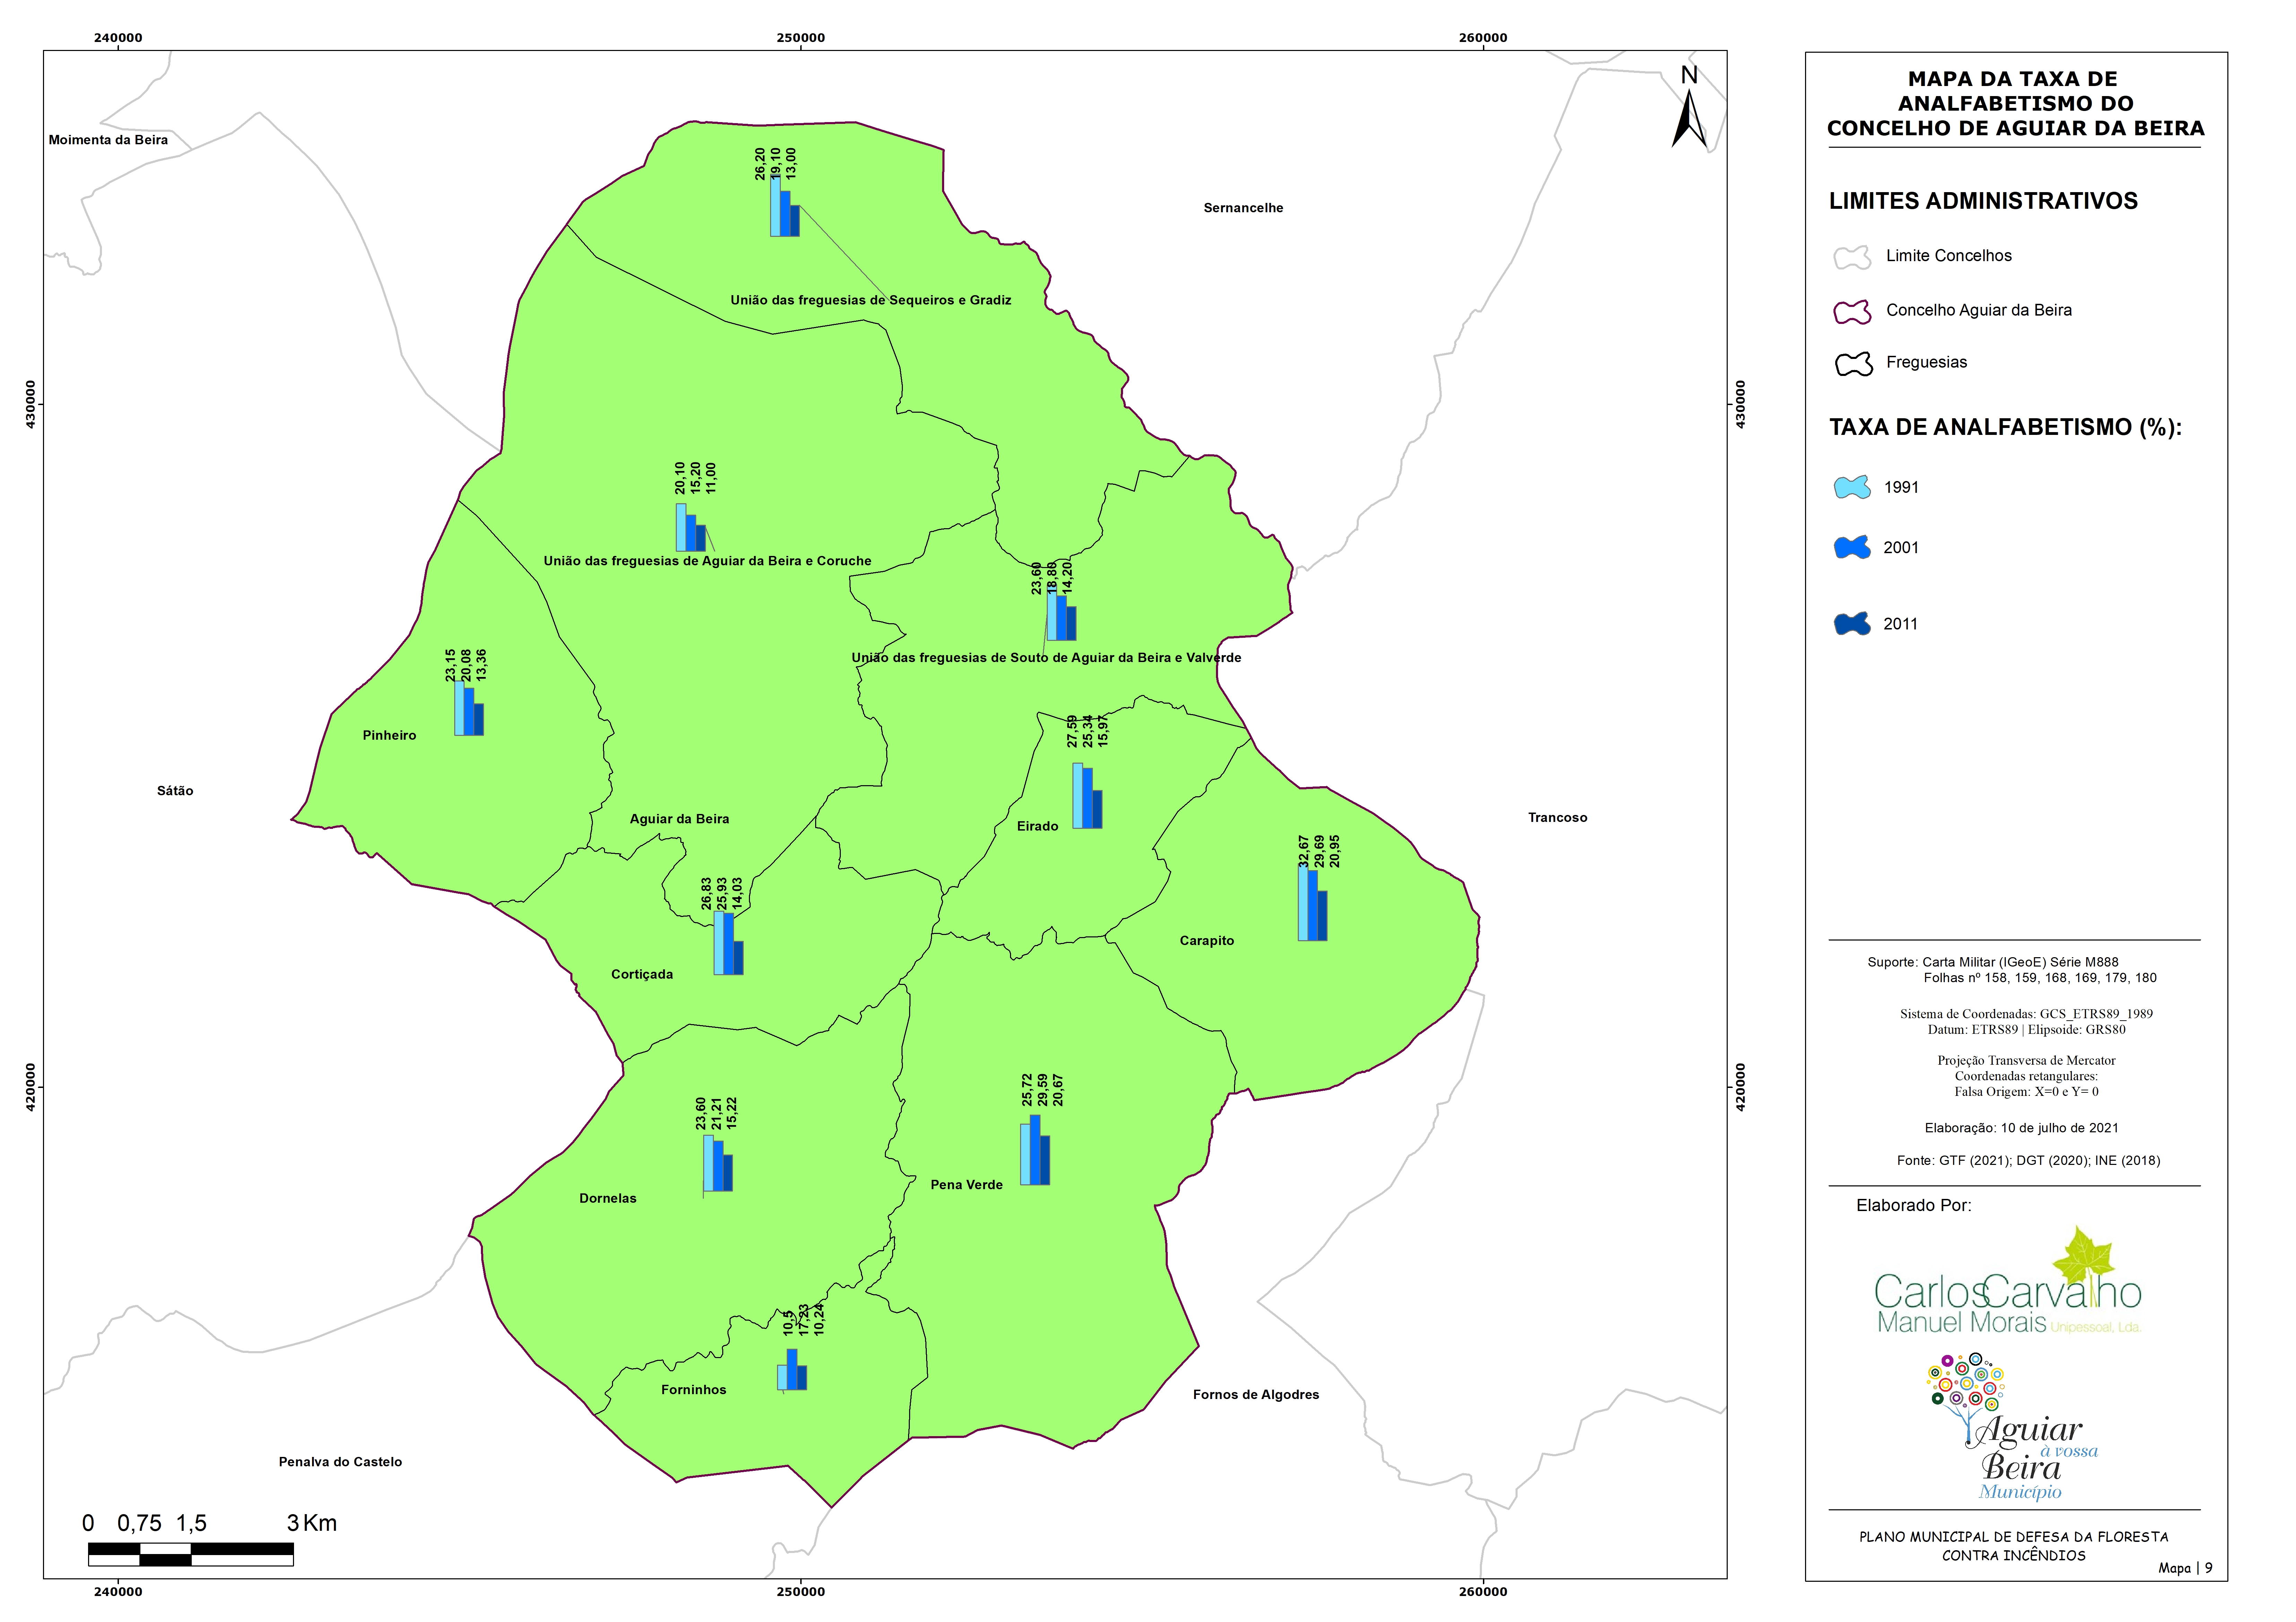This screenshot has width=2296, height=1622.
Task: Pick the 1991 light blue legend swatch
Action: pyautogui.click(x=1852, y=487)
